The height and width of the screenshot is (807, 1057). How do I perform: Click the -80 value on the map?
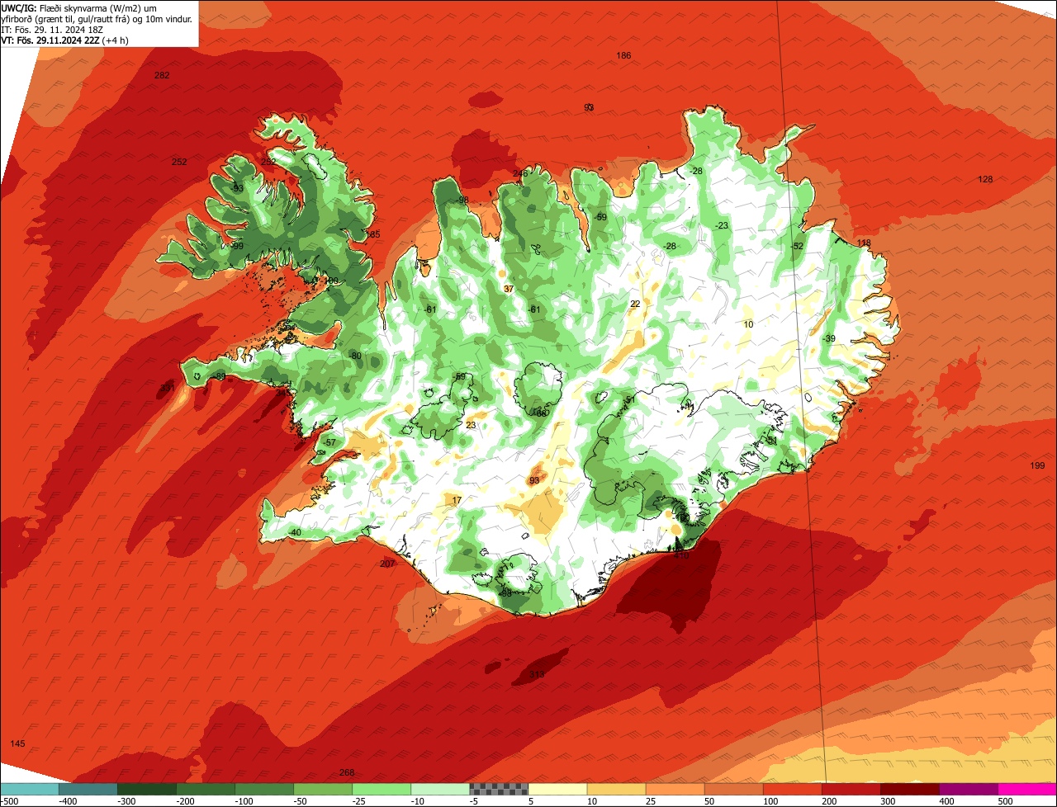[x=355, y=356]
